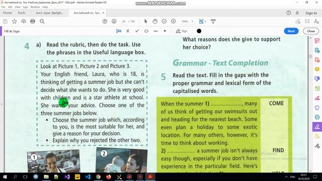Show hidden tray icons chevron
The image size is (322, 181).
pos(286,176)
